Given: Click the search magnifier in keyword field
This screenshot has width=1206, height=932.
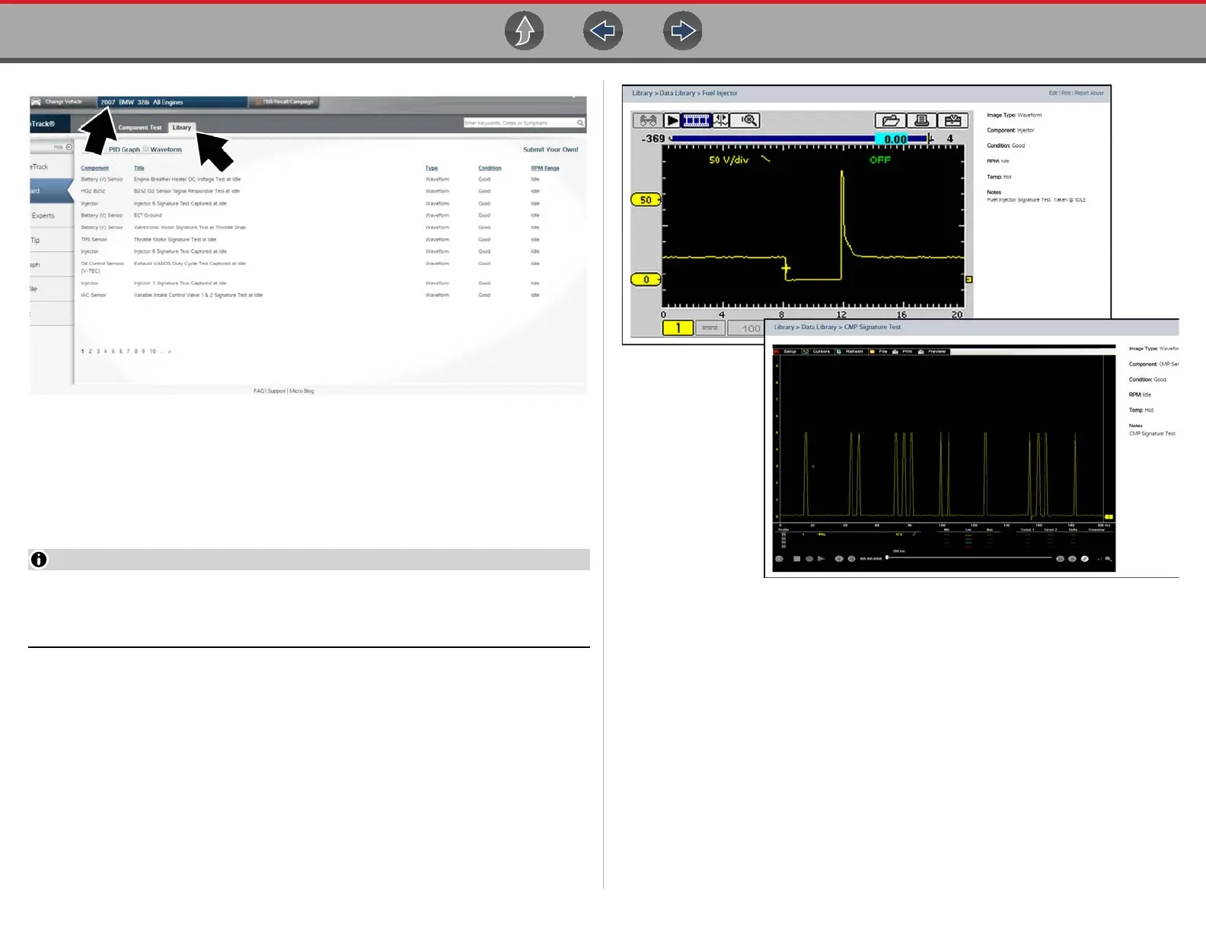Looking at the screenshot, I should [580, 123].
